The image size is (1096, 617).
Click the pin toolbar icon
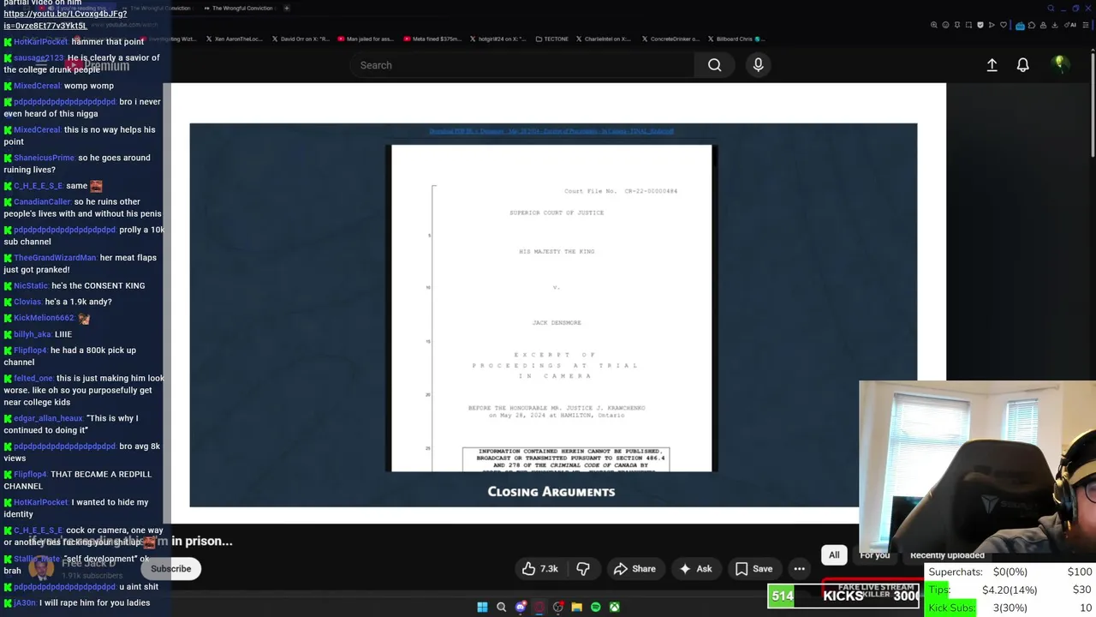coord(957,25)
